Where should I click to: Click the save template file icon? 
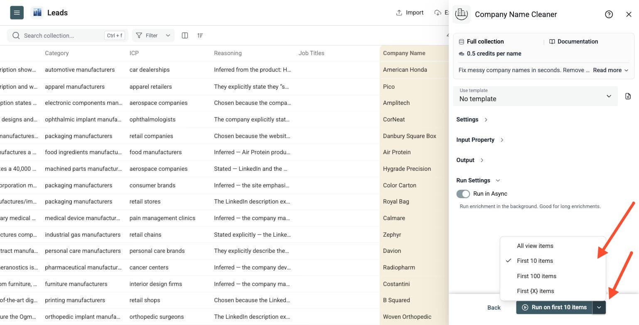(x=628, y=96)
